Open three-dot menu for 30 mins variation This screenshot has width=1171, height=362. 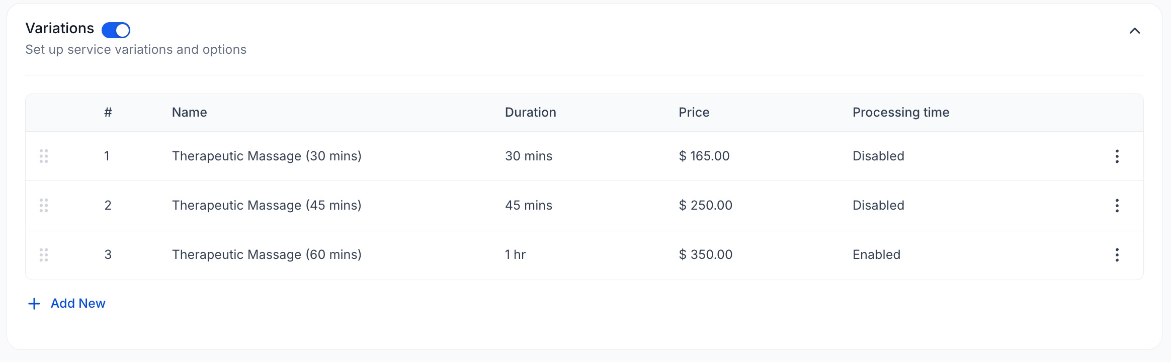1117,156
